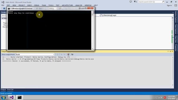Click the Output panel scroll up arrow
The width and height of the screenshot is (178, 100).
pyautogui.click(x=173, y=57)
